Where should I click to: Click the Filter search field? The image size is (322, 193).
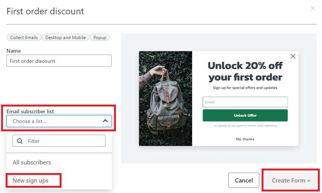[59, 141]
